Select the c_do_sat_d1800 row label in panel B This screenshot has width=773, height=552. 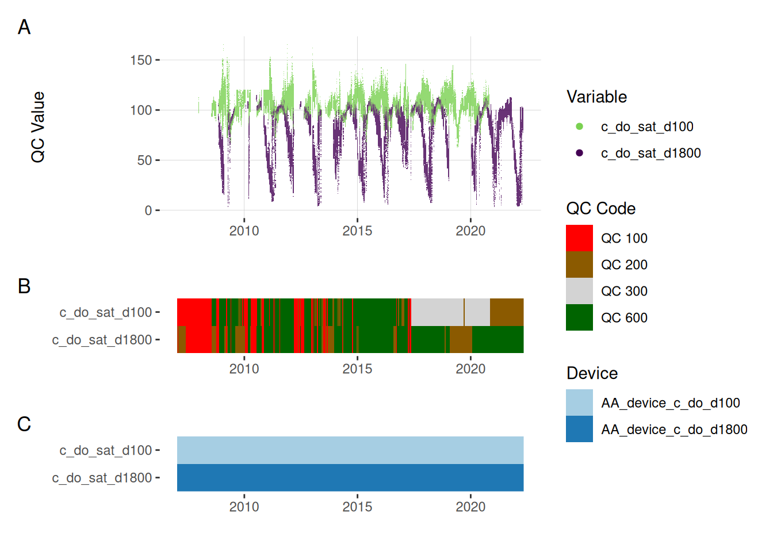102,340
